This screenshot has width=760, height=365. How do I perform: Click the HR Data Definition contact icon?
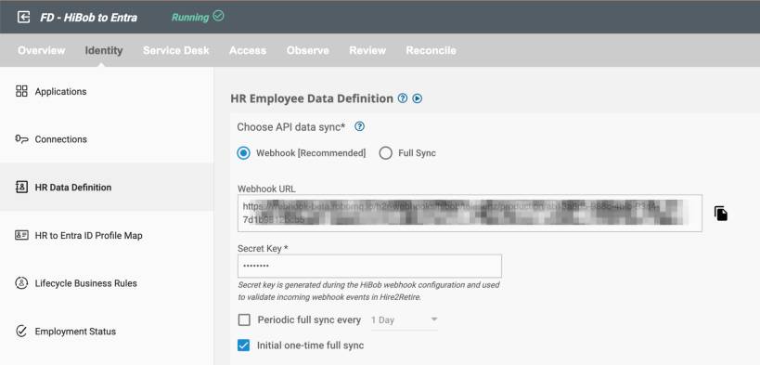[x=21, y=188]
